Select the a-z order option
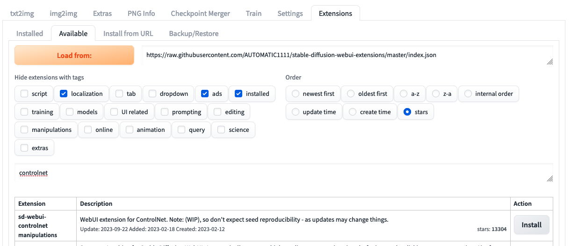The image size is (571, 246). pyautogui.click(x=404, y=94)
